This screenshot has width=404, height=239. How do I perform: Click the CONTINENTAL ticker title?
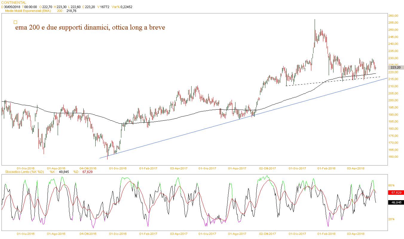14,3
